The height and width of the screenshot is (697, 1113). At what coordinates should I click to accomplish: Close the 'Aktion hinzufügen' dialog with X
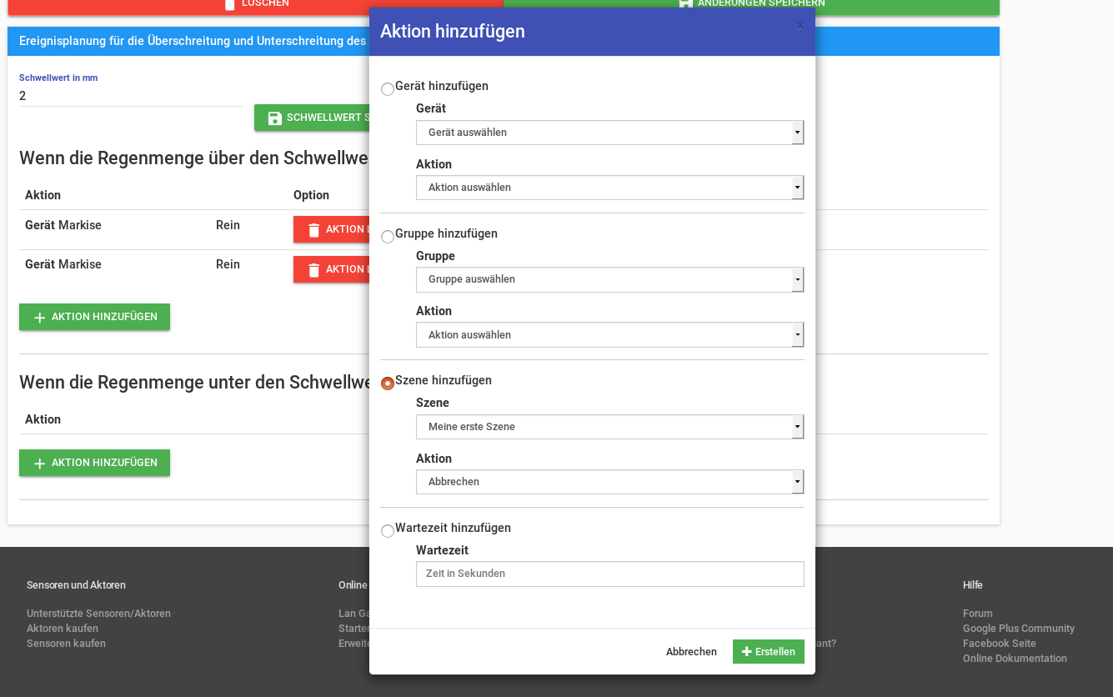(800, 26)
